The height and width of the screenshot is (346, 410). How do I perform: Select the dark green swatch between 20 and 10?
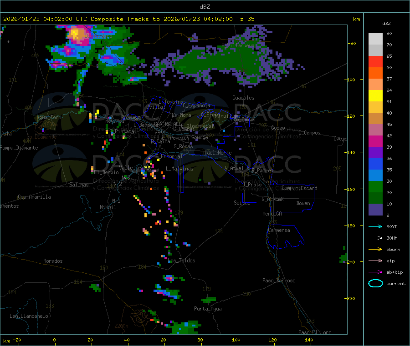point(375,198)
